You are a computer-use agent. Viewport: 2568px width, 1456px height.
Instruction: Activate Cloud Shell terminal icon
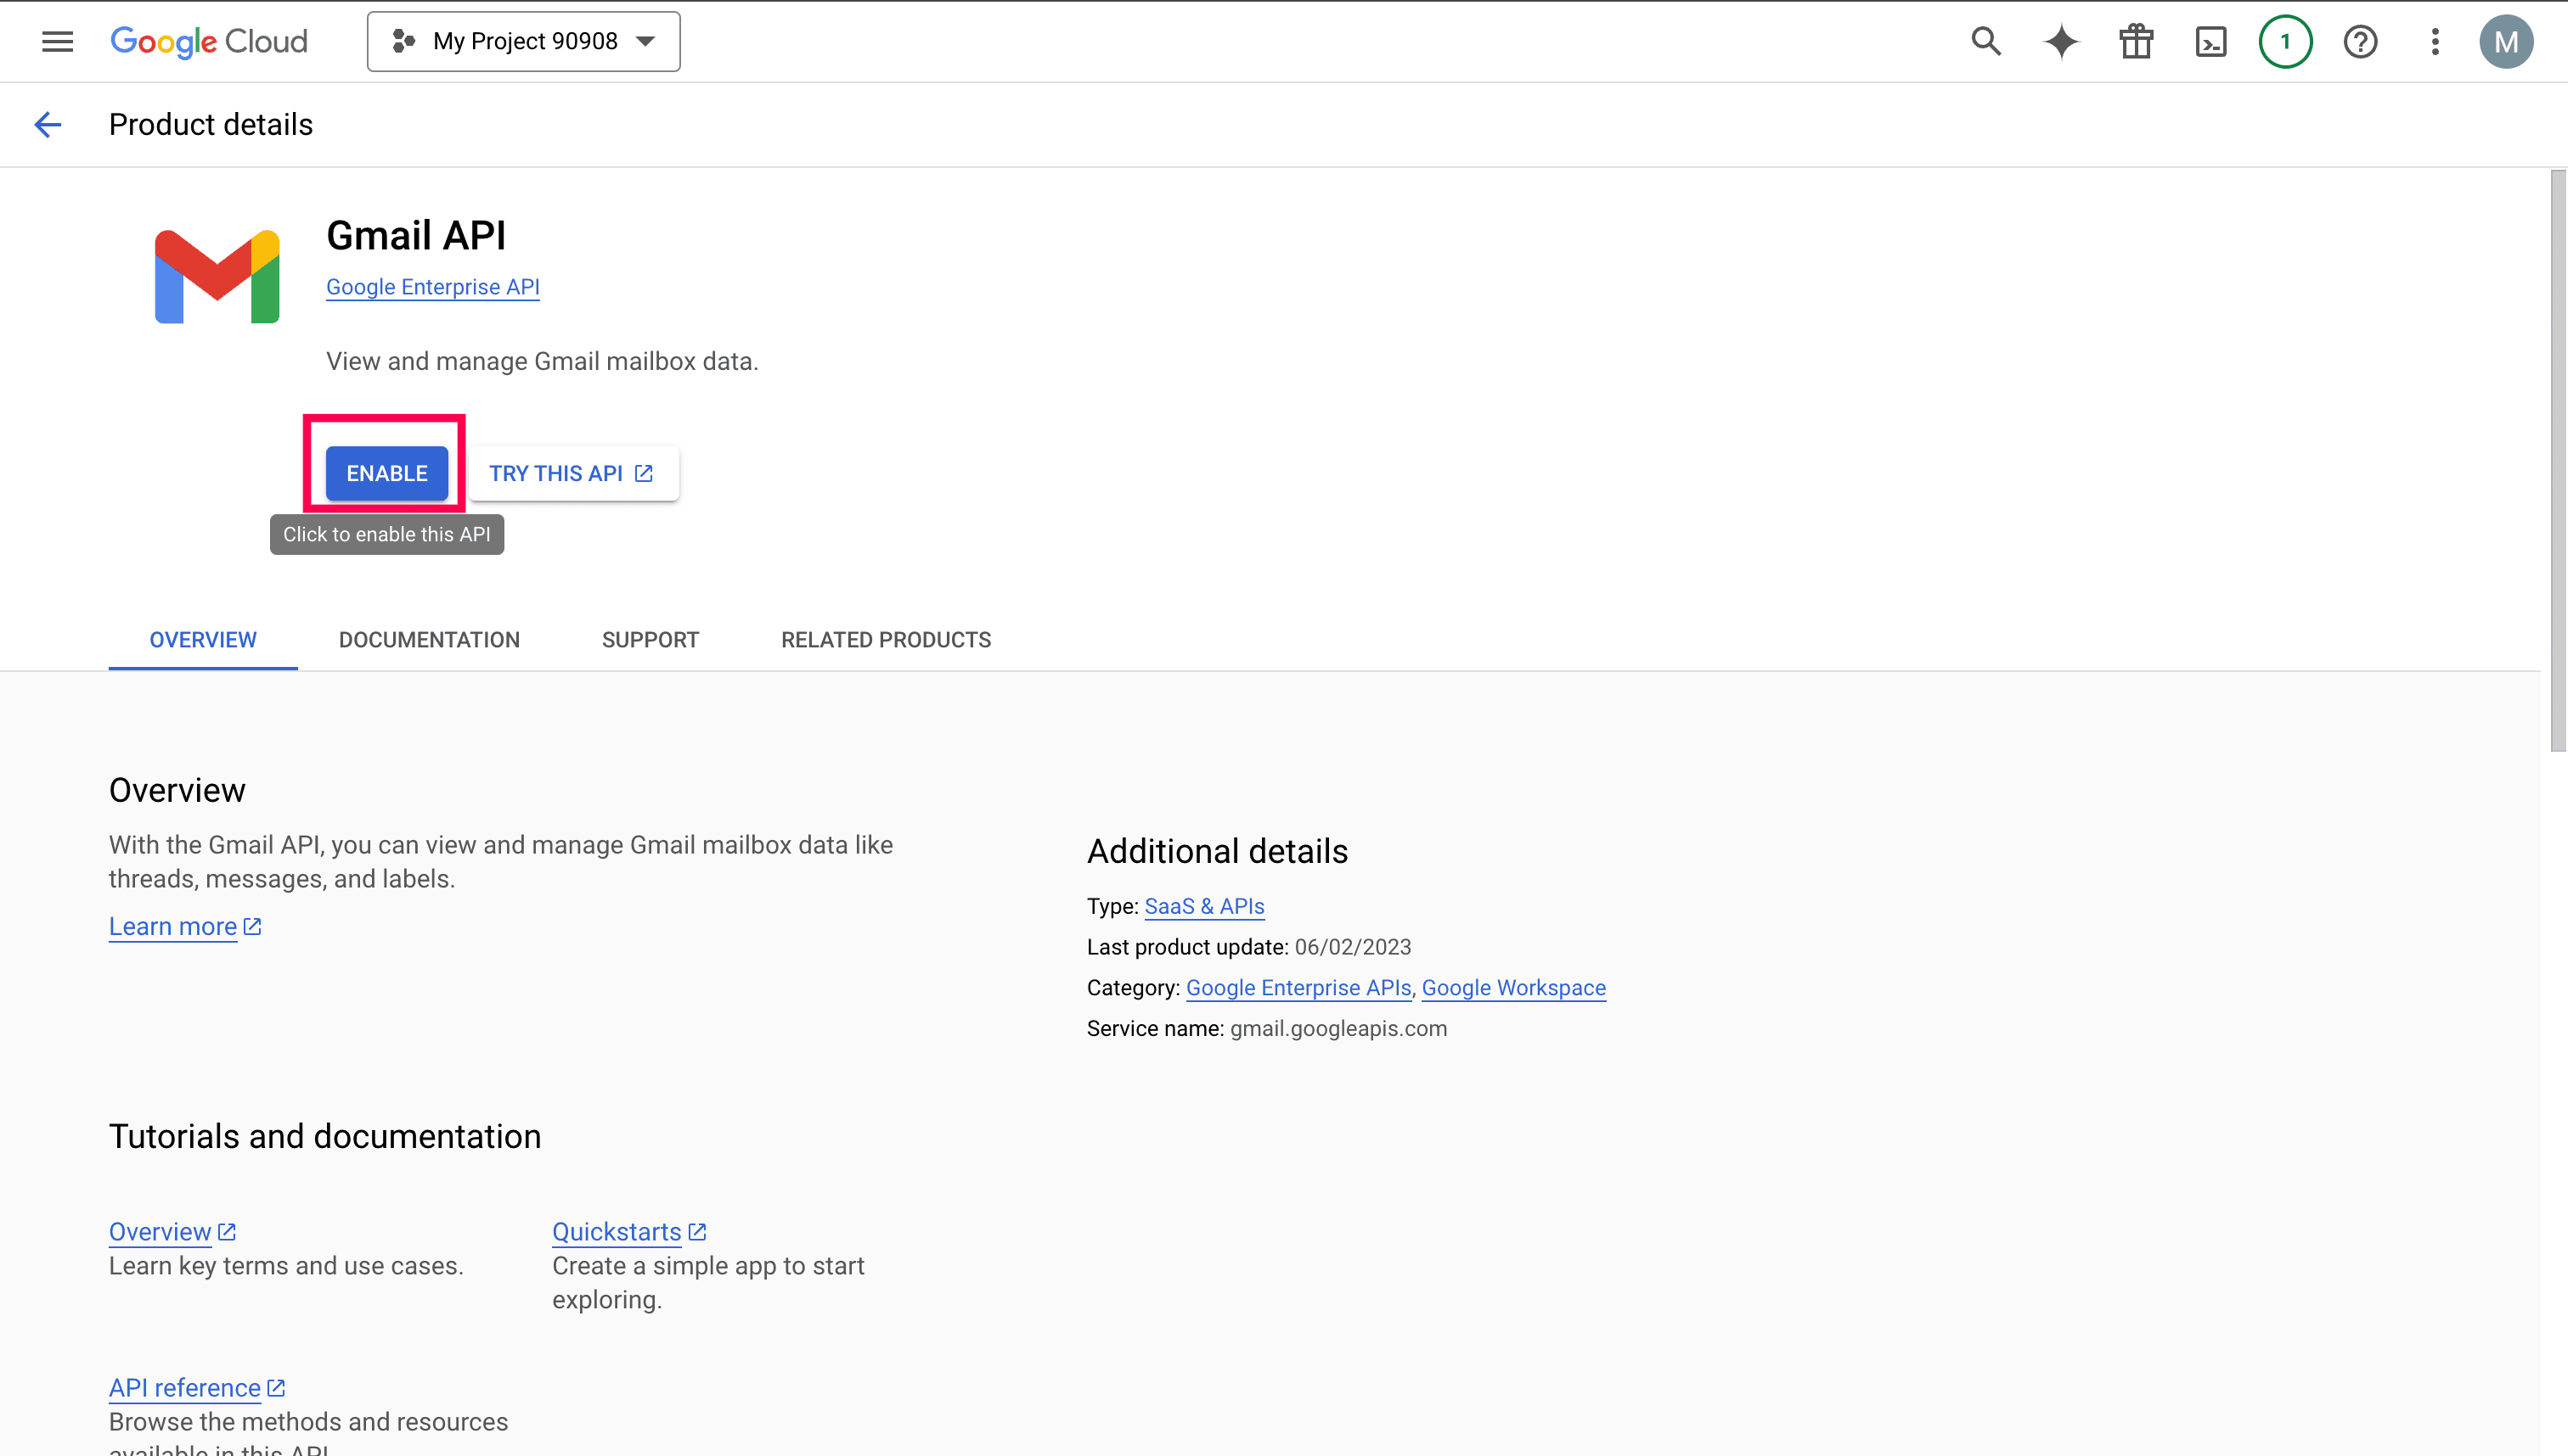tap(2210, 41)
